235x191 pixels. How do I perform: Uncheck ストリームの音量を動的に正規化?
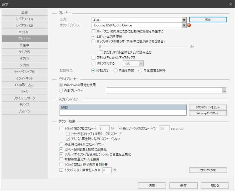coord(61,149)
